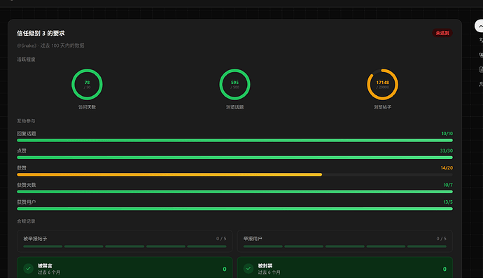Click the 10/10 value for 回复话题
This screenshot has width=483, height=278.
click(447, 134)
